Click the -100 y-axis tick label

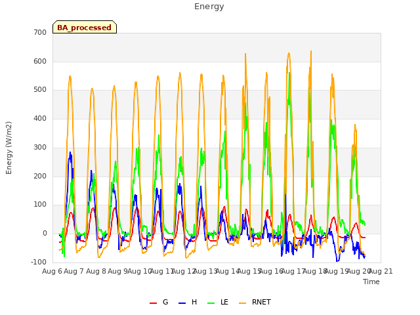coord(39,262)
